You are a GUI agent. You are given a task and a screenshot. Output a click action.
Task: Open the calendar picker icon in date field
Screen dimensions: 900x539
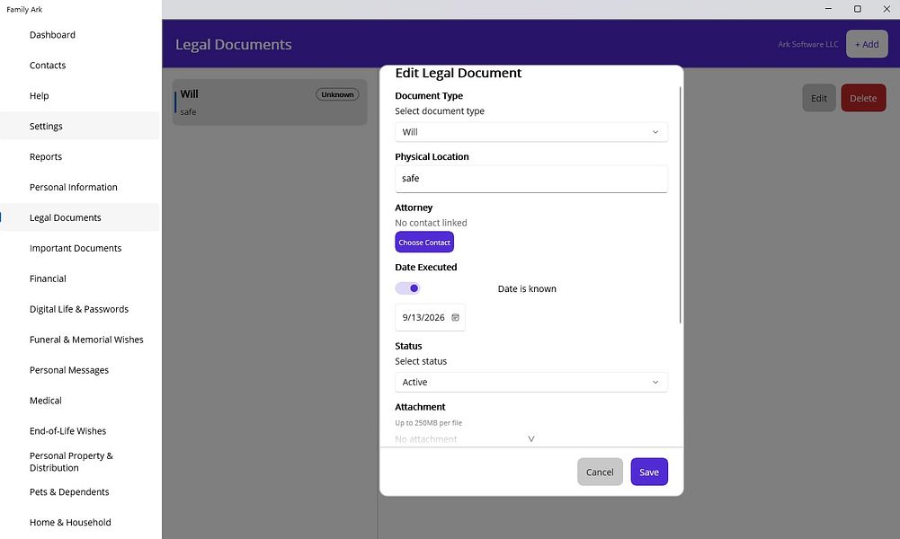pyautogui.click(x=455, y=318)
